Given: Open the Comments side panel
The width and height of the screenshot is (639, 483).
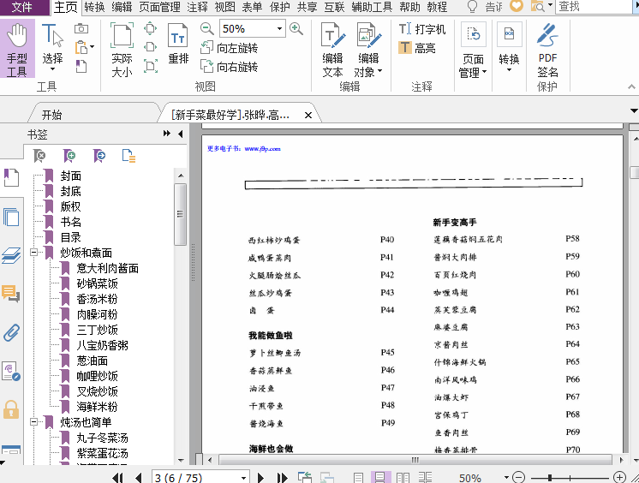Looking at the screenshot, I should [x=11, y=294].
